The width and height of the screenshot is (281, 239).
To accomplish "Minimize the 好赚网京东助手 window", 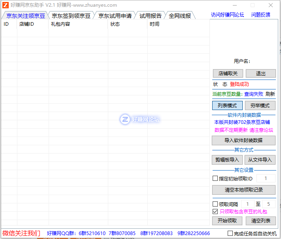I will pyautogui.click(x=235, y=5).
